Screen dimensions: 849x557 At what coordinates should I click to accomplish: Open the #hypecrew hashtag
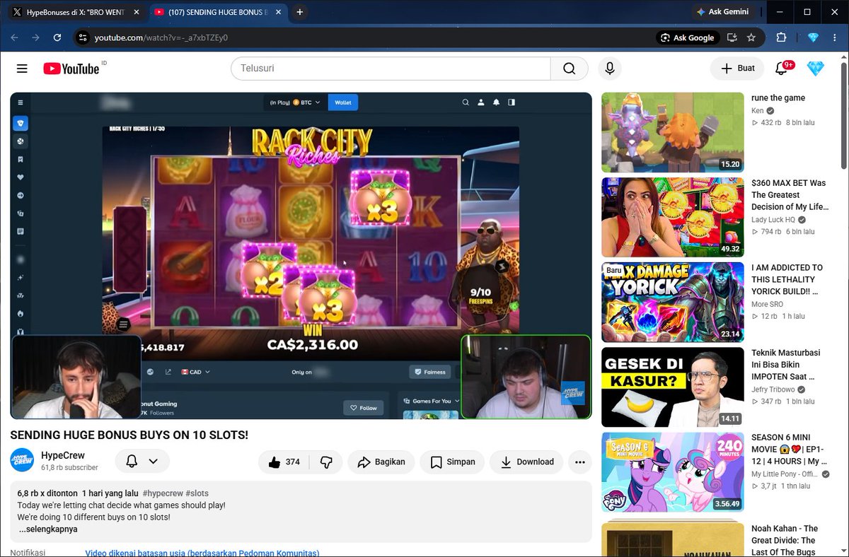pos(164,493)
